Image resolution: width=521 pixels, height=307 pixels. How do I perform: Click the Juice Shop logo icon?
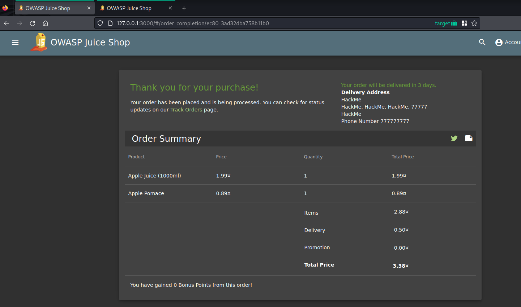[39, 42]
